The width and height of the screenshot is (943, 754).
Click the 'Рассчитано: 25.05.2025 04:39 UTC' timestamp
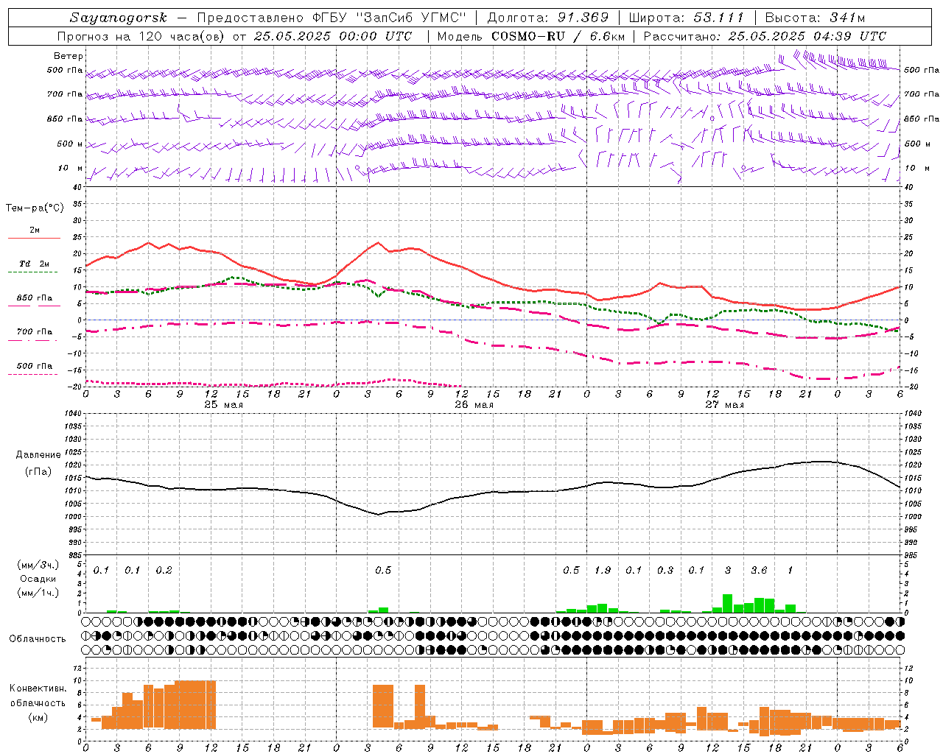[x=765, y=36]
